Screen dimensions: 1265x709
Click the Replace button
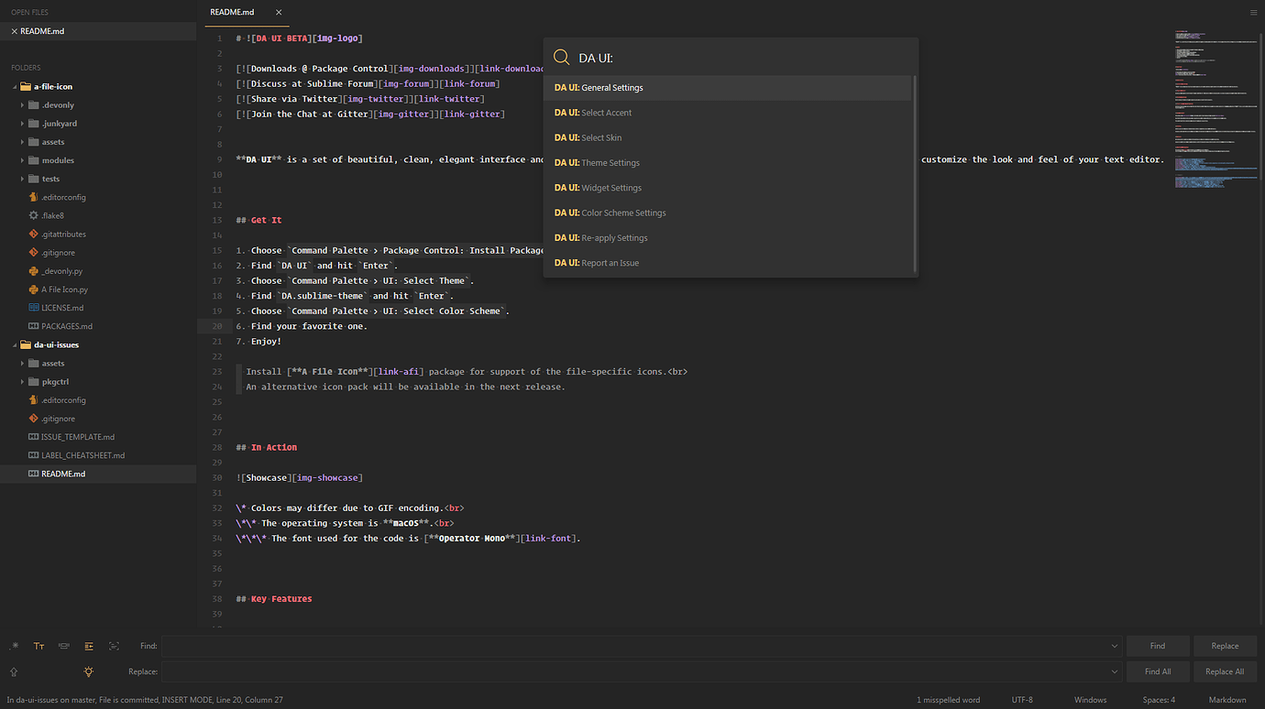[x=1225, y=646]
